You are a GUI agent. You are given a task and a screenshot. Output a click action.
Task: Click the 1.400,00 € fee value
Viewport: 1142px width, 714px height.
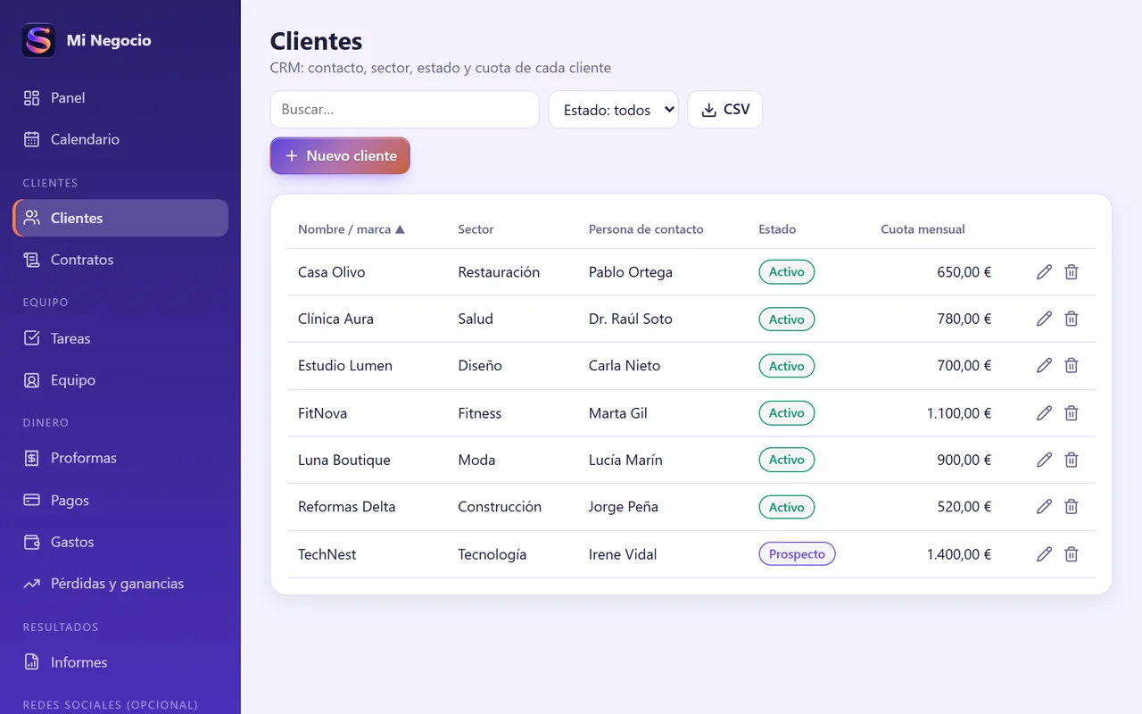point(959,554)
